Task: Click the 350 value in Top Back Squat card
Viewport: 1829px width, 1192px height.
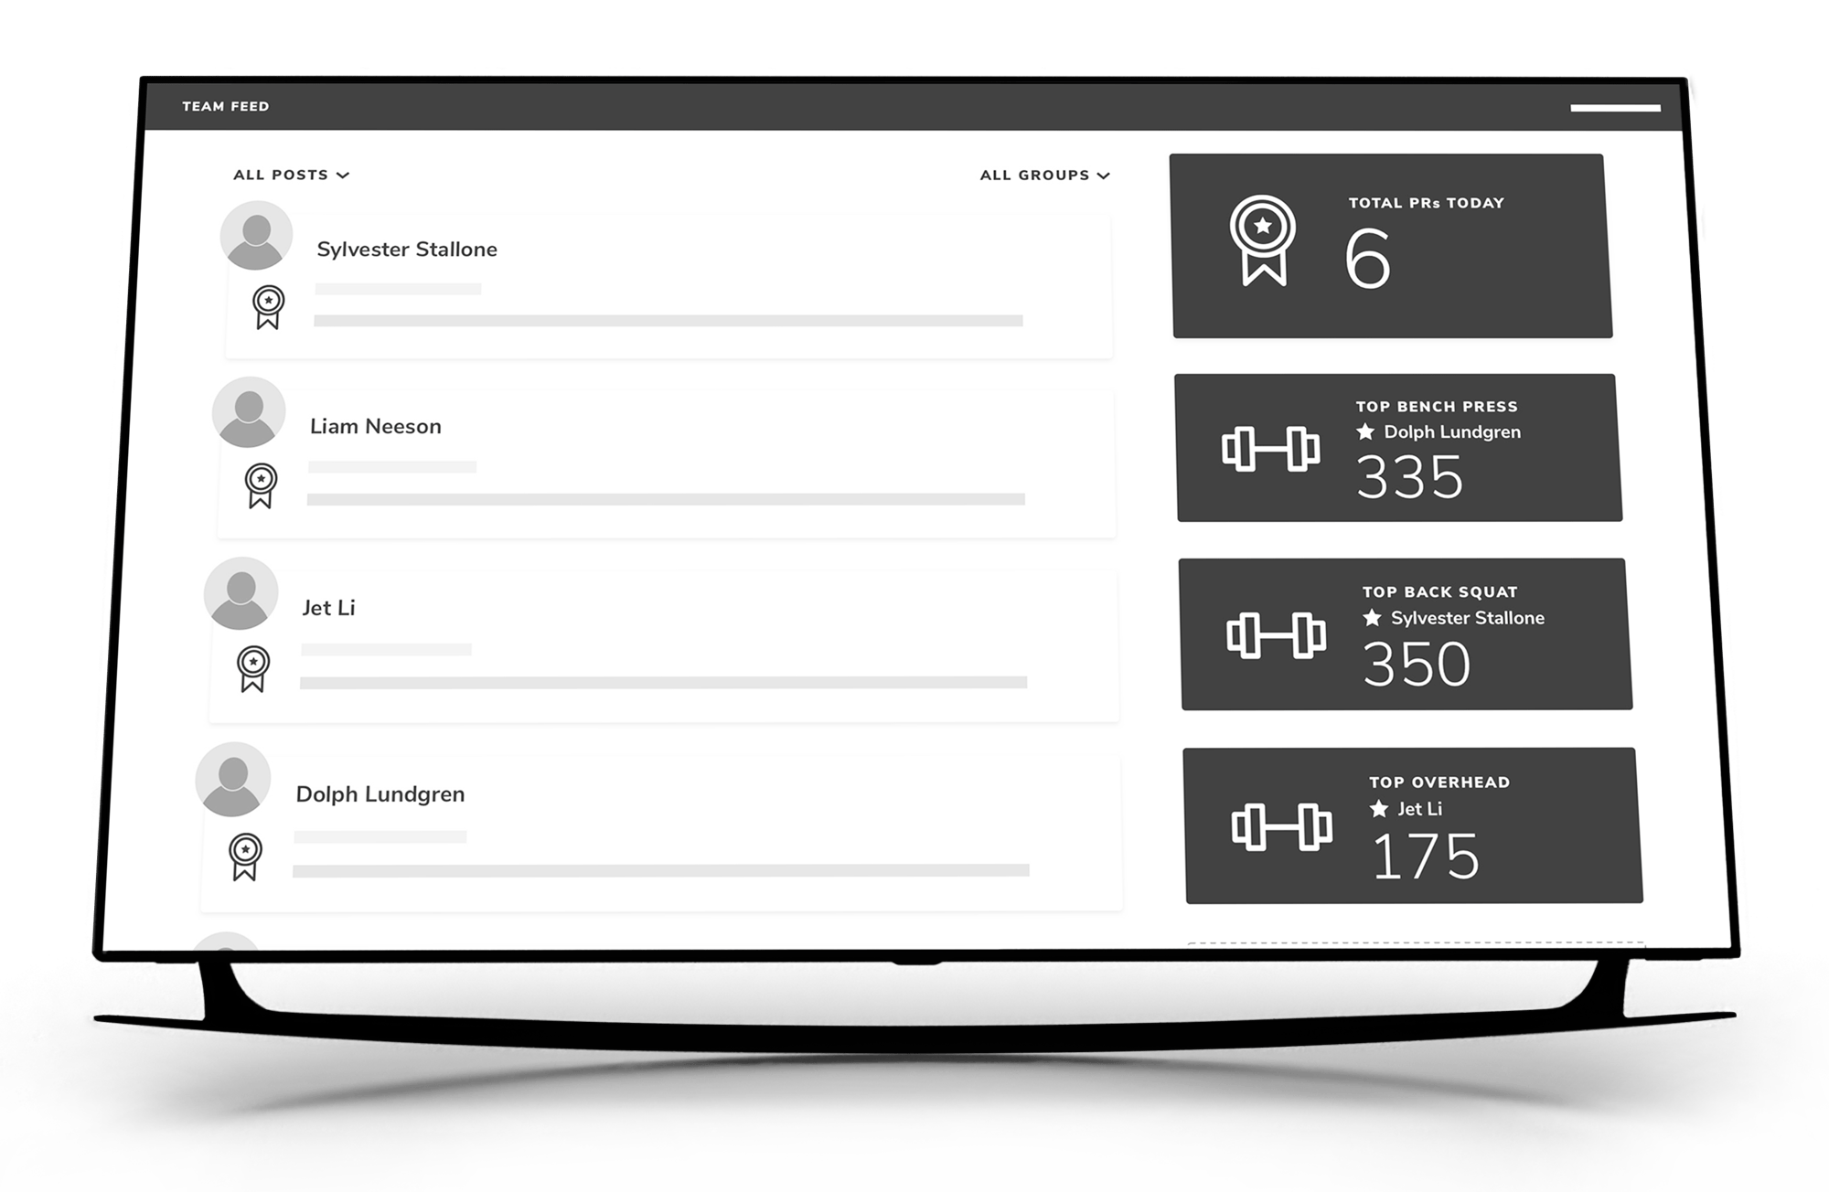Action: tap(1416, 665)
